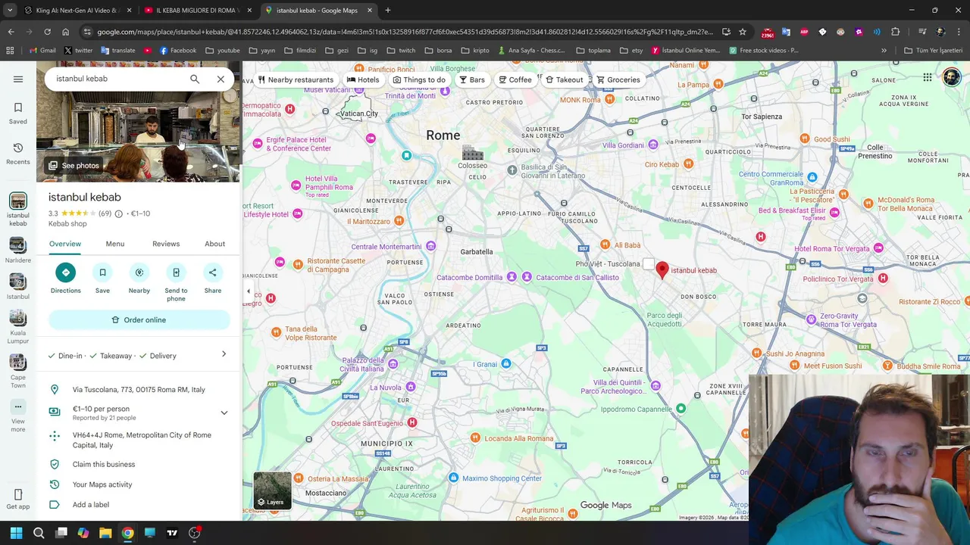Expand price per person details
The width and height of the screenshot is (970, 545).
pyautogui.click(x=224, y=413)
